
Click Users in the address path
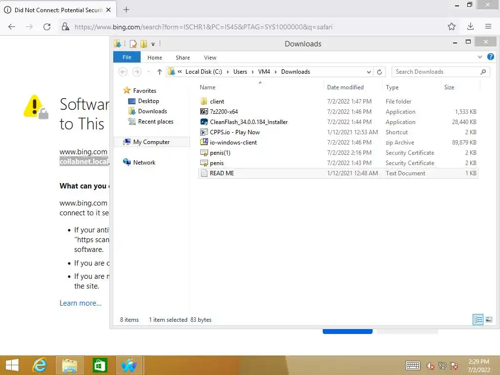(x=240, y=72)
